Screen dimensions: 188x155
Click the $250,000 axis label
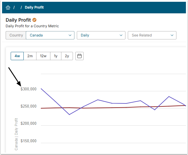(x=28, y=106)
